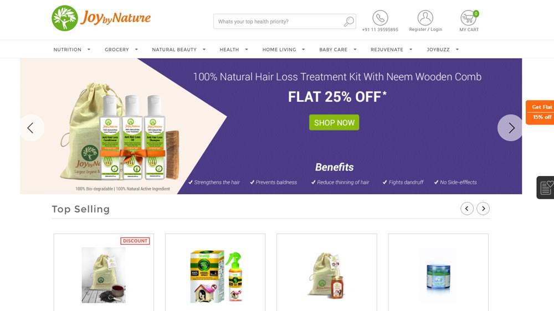Show next Top Selling products
The width and height of the screenshot is (554, 311).
(x=483, y=209)
